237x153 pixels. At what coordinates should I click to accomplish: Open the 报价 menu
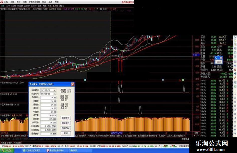(x=19, y=2)
